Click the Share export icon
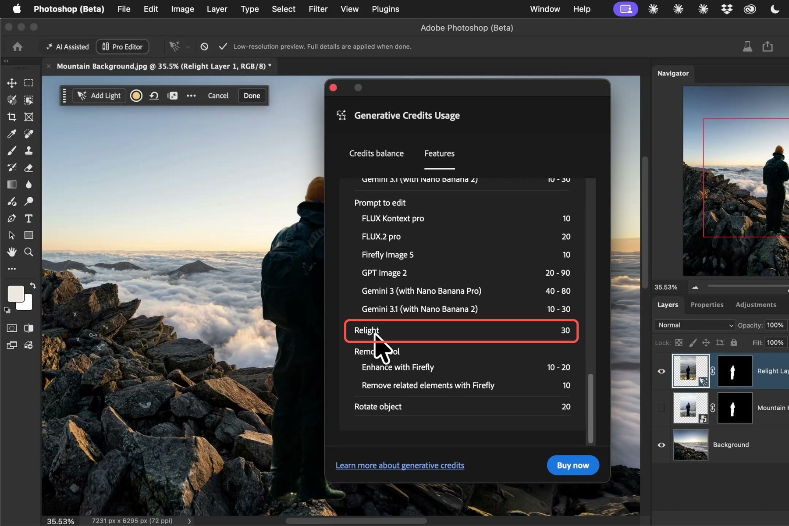The height and width of the screenshot is (526, 789). pos(768,46)
